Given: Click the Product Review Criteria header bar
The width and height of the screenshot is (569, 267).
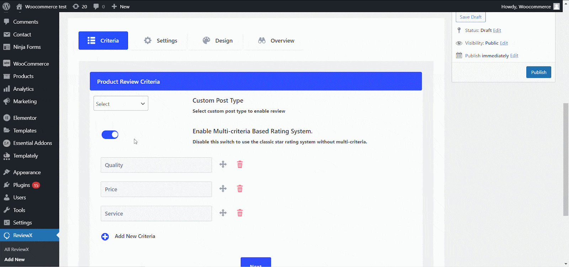Looking at the screenshot, I should [256, 81].
